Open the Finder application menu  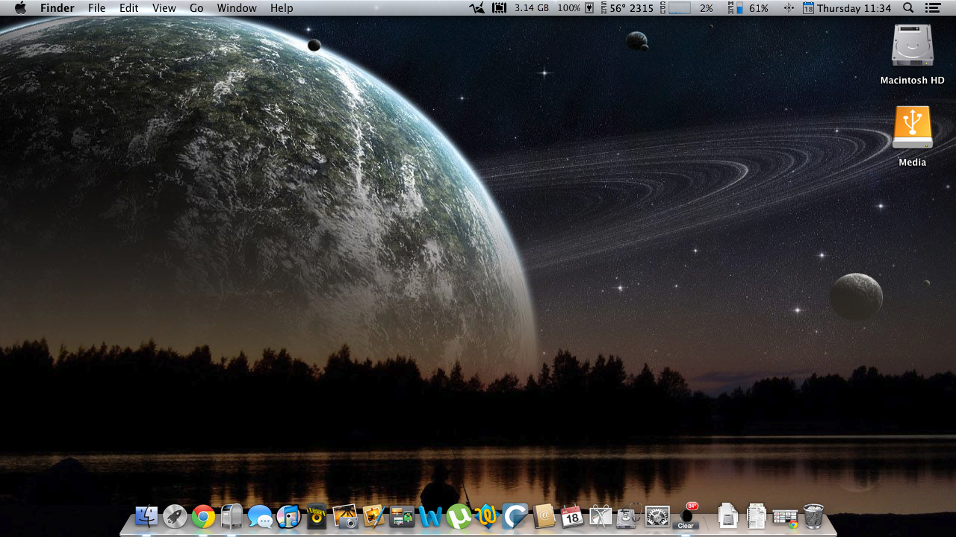click(x=58, y=8)
